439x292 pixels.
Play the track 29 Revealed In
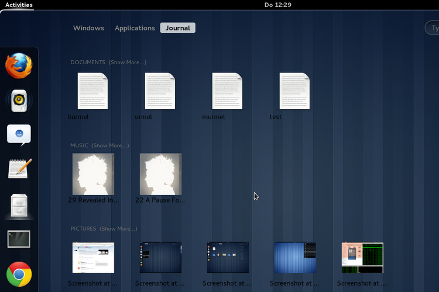[93, 174]
